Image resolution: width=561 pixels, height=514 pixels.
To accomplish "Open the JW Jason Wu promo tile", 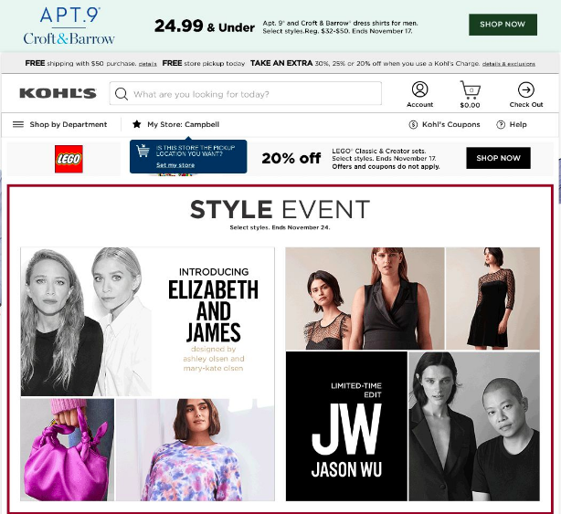I will point(346,426).
